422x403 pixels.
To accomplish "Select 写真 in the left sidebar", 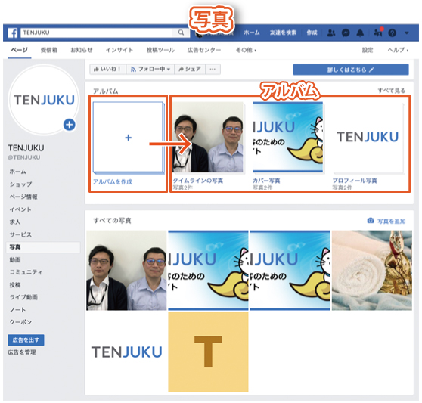I will pyautogui.click(x=43, y=247).
